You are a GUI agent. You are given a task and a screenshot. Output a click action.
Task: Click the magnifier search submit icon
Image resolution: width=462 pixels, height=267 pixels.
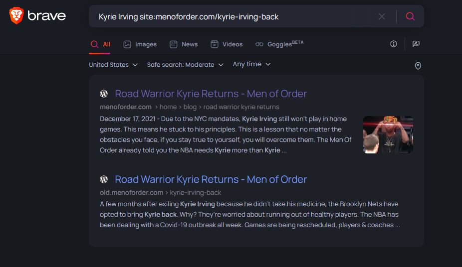point(410,16)
